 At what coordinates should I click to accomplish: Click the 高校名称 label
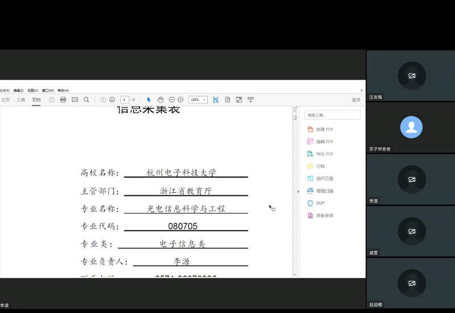(x=100, y=172)
